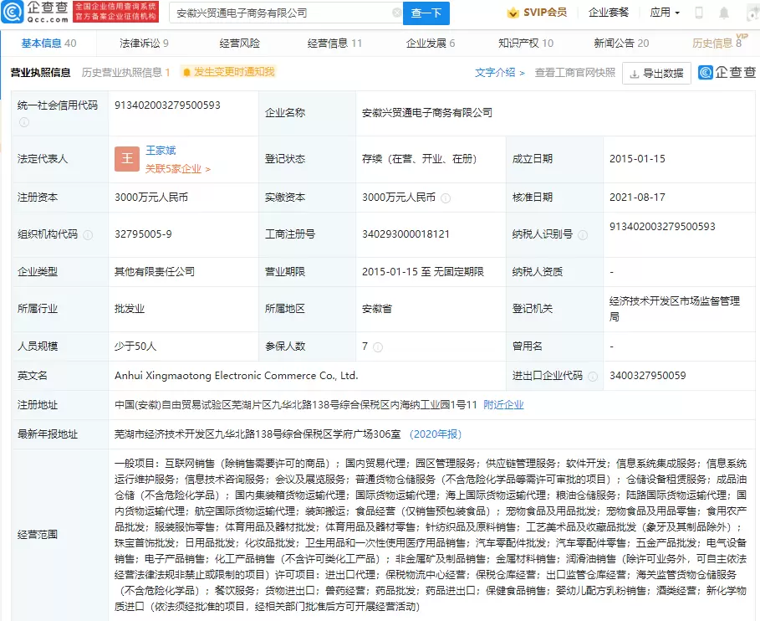The height and width of the screenshot is (621, 760).
Task: Open the 应用 dropdown menu
Action: [x=665, y=13]
